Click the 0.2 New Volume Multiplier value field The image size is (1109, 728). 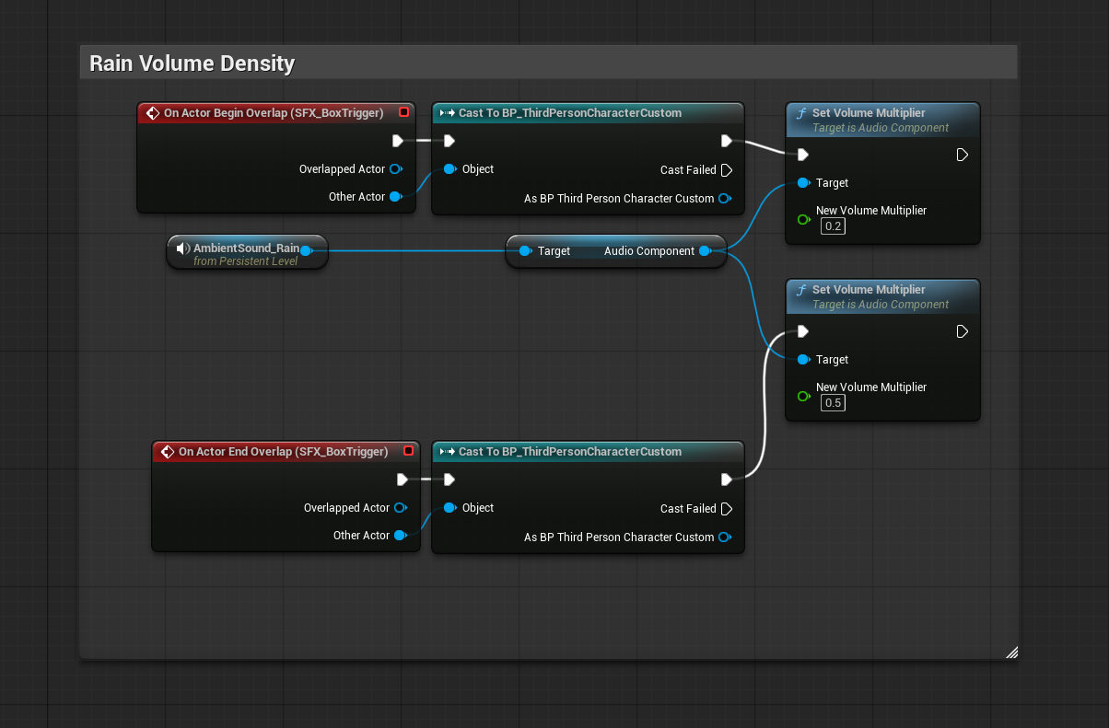833,226
